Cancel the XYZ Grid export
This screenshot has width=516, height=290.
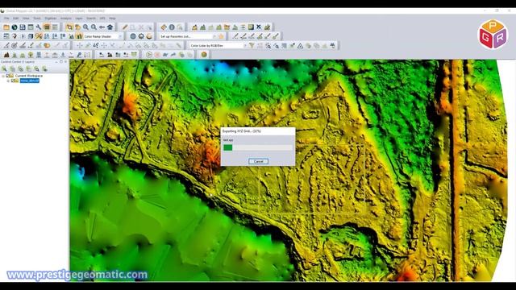(258, 161)
